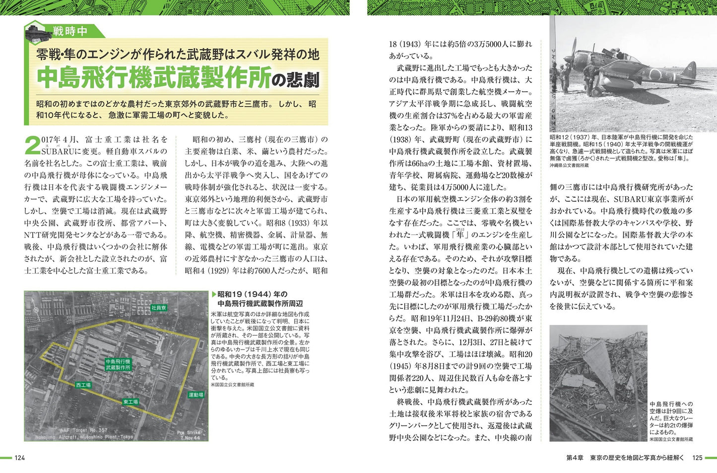Viewport: 717px width, 473px height.
Task: Click the 運動場 label on the map
Action: point(196,395)
